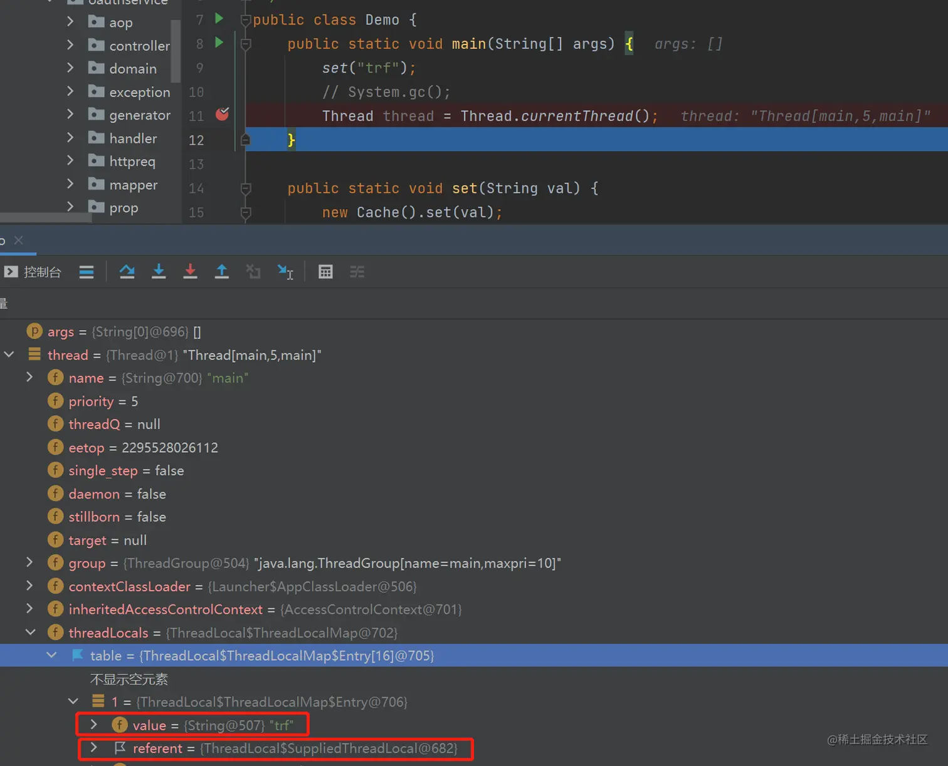
Task: Click the project tree vertical scrollbar
Action: coord(176,51)
